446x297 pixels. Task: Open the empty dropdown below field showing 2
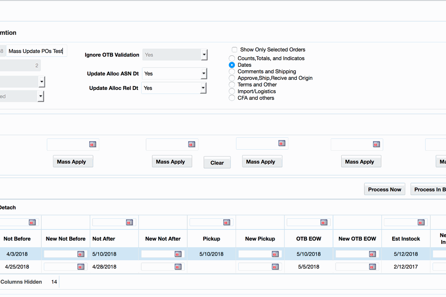coord(41,82)
